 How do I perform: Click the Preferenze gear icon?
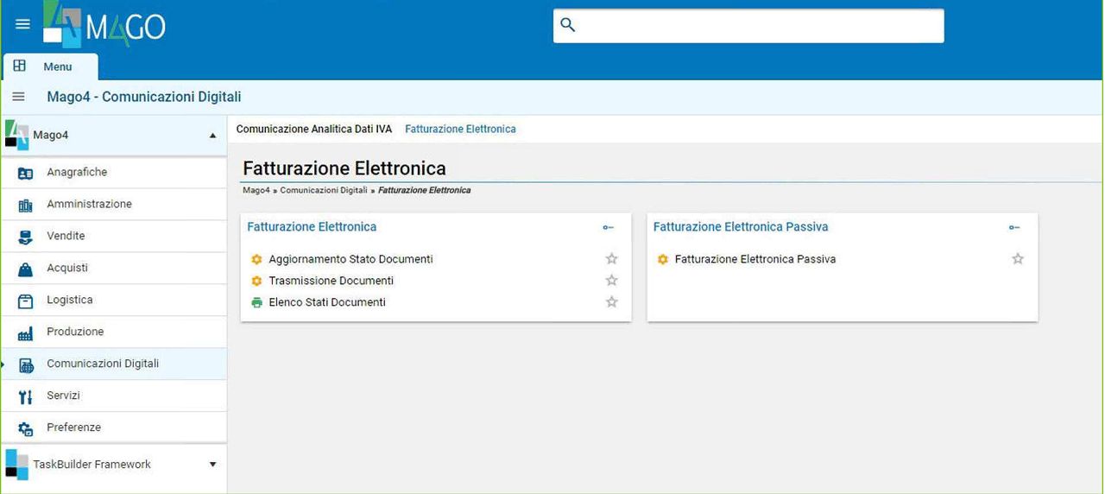point(25,428)
